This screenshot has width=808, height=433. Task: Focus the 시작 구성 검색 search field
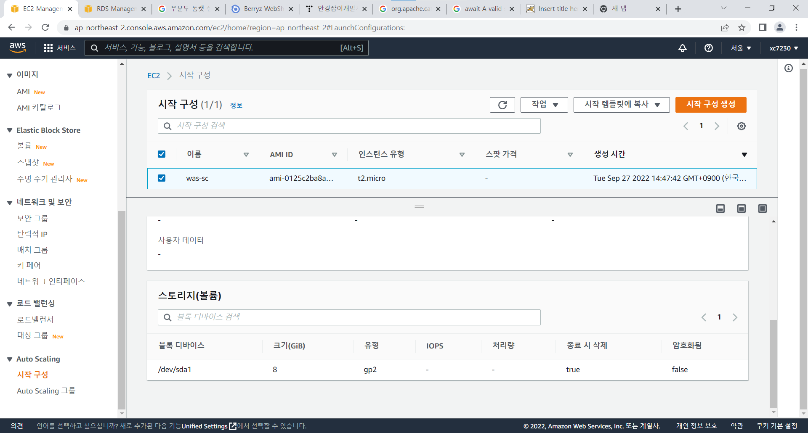[x=349, y=126]
